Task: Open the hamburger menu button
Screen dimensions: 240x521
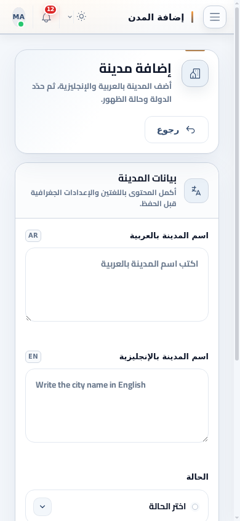Action: coord(215,17)
